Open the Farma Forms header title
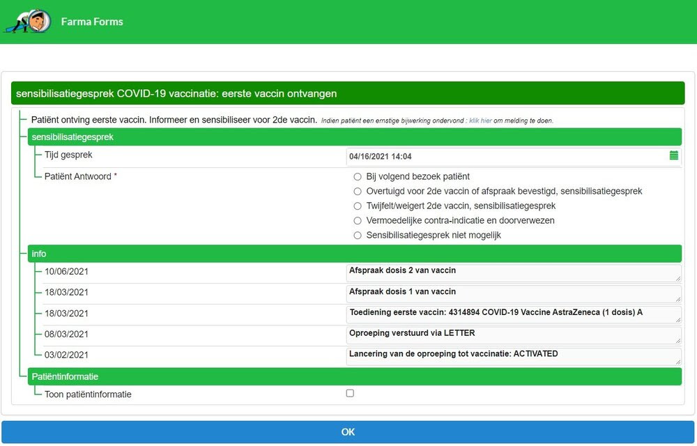The image size is (697, 446). click(x=92, y=22)
